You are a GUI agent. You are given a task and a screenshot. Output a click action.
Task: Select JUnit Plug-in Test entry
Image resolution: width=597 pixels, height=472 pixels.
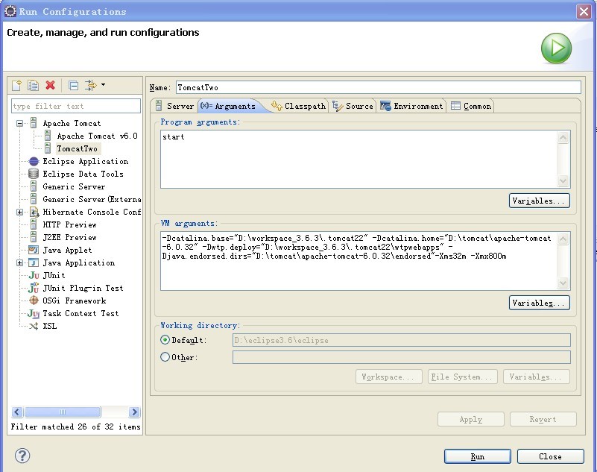point(83,288)
